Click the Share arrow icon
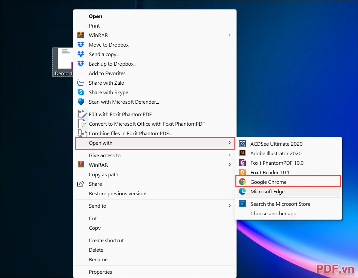This screenshot has height=278, width=358. pyautogui.click(x=81, y=184)
